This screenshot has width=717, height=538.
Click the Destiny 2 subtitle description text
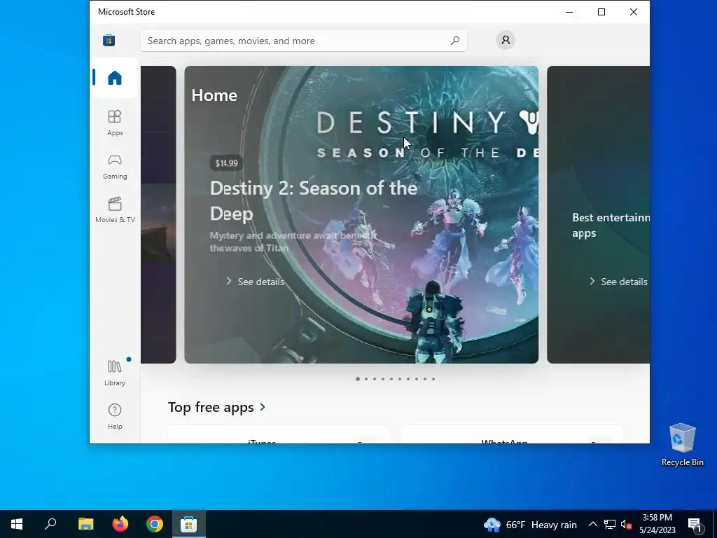tap(293, 242)
